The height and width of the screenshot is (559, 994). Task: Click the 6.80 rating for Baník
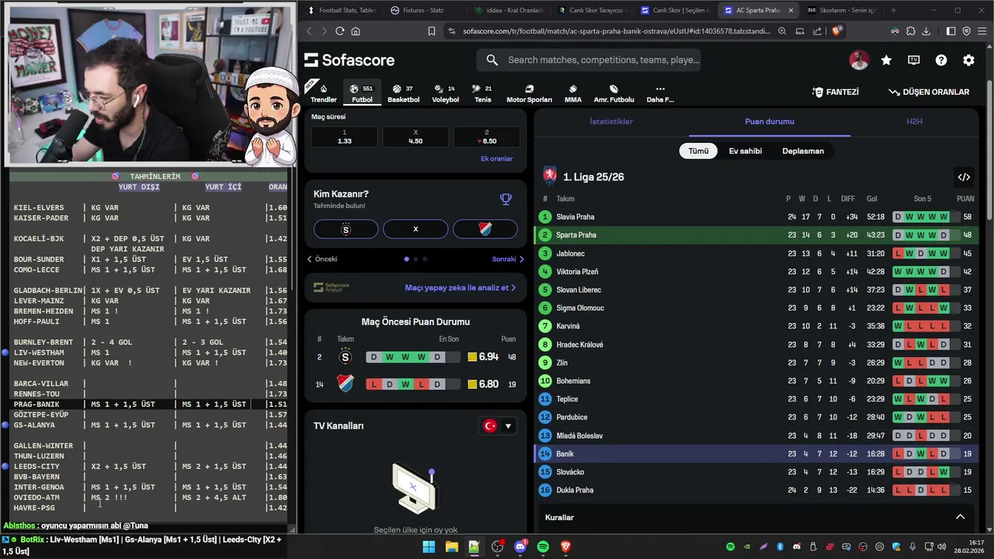(x=483, y=384)
